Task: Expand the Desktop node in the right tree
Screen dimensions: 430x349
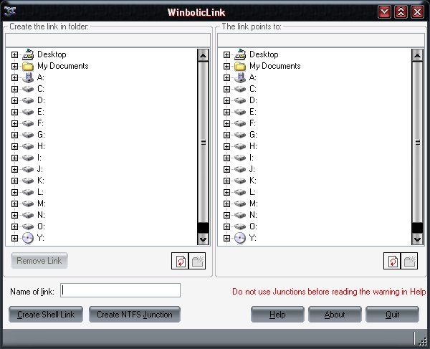Action: pos(227,54)
